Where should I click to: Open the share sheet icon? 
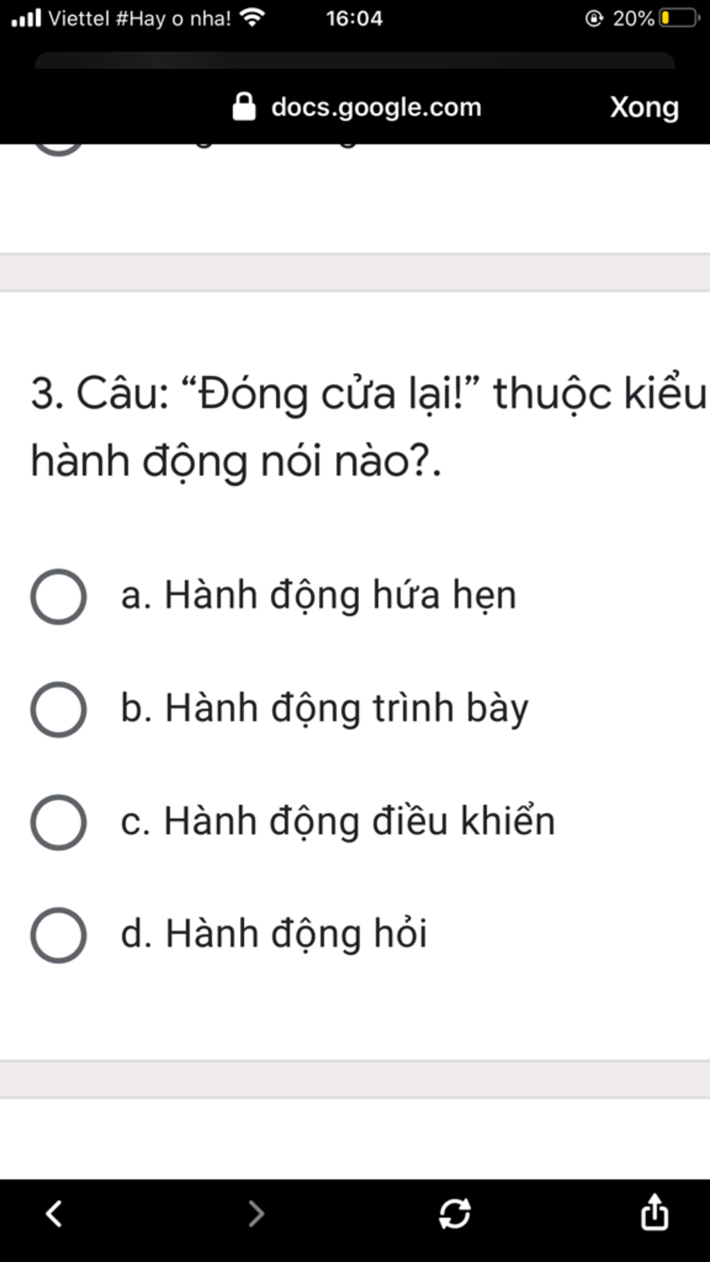tap(654, 1212)
